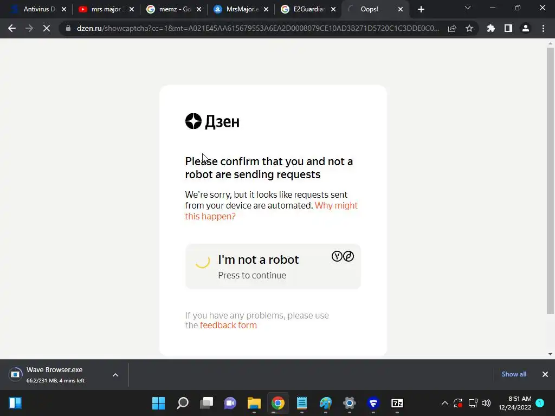Close the Oops! tab
The image size is (555, 416).
tap(401, 10)
